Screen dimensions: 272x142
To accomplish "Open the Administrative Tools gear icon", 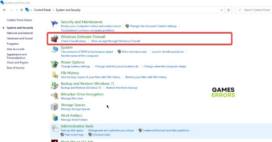I will (x=55, y=128).
